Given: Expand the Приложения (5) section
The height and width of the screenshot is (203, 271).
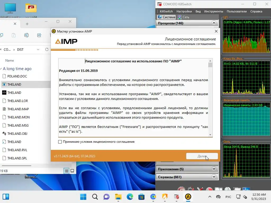Looking at the screenshot, I should 214,169.
